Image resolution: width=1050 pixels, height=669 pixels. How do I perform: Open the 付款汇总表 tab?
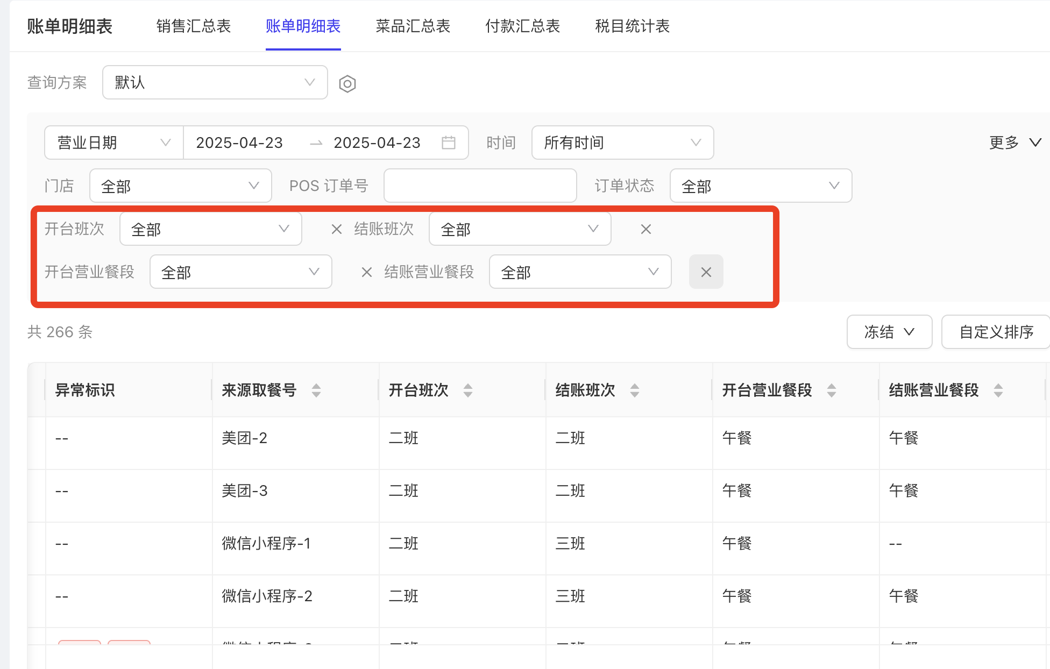coord(523,26)
